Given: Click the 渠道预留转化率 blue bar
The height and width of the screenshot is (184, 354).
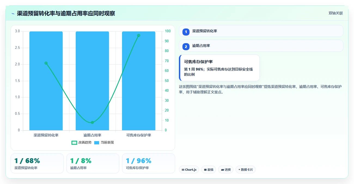Looking at the screenshot, I should [x=46, y=81].
